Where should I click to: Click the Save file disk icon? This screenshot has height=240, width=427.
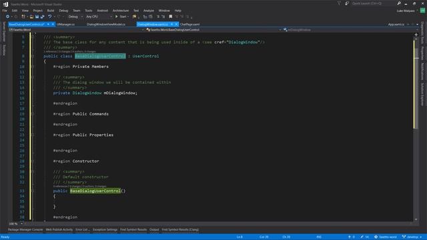37,17
